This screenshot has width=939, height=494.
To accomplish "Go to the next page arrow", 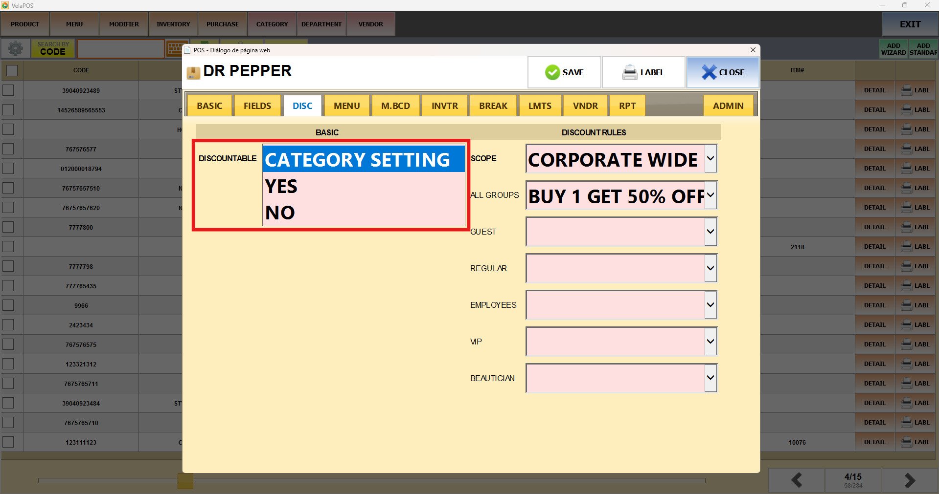I will [x=909, y=480].
